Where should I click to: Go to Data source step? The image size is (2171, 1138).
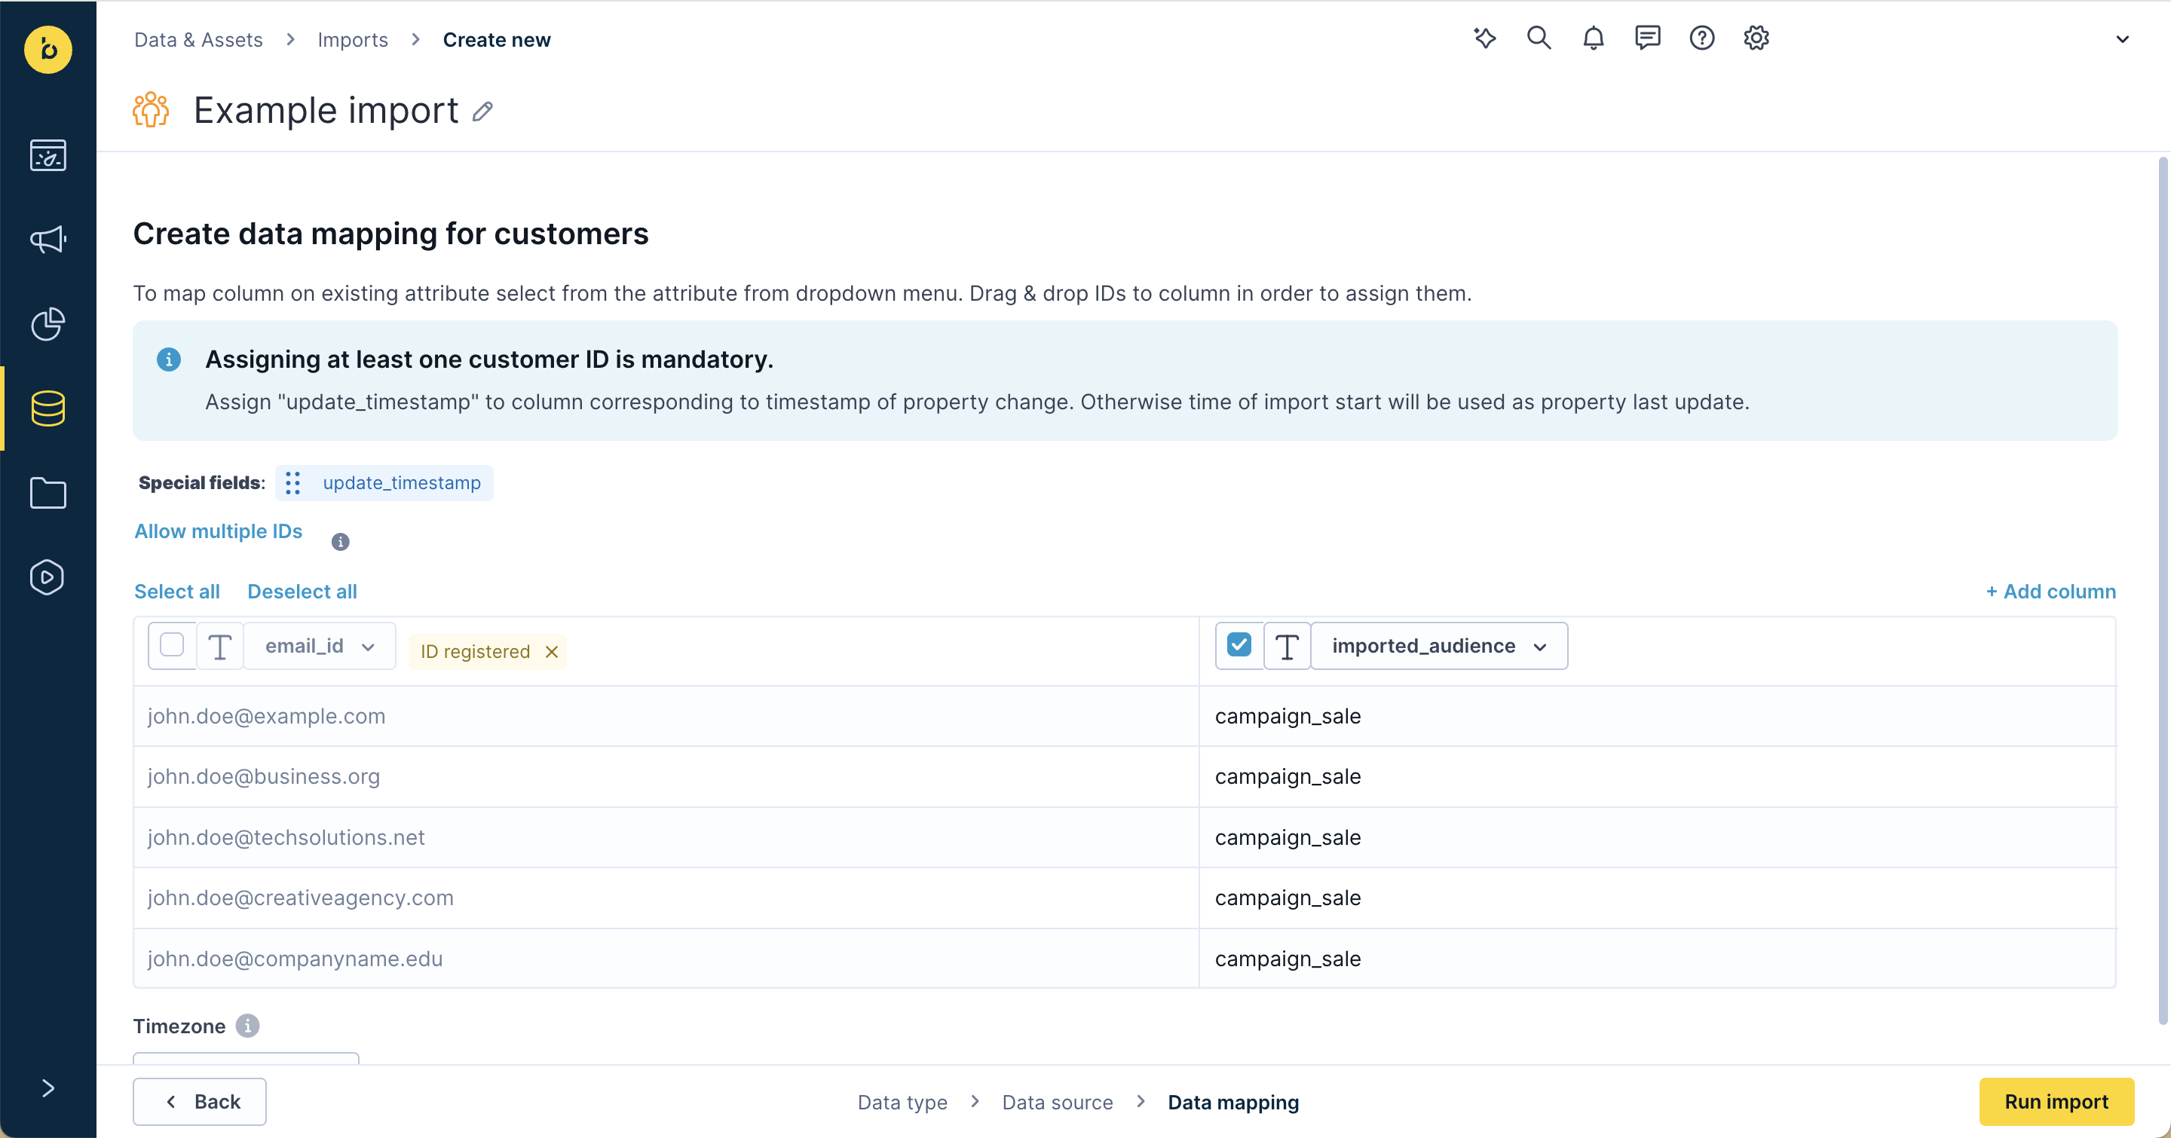point(1058,1103)
